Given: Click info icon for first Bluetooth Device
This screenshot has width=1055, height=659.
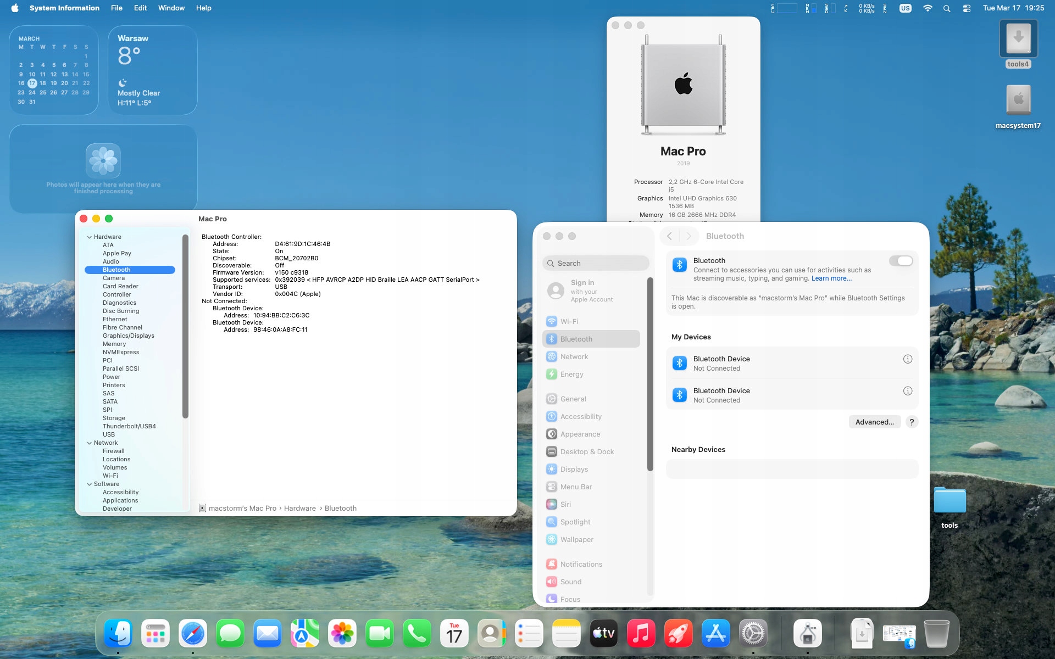Looking at the screenshot, I should point(907,359).
